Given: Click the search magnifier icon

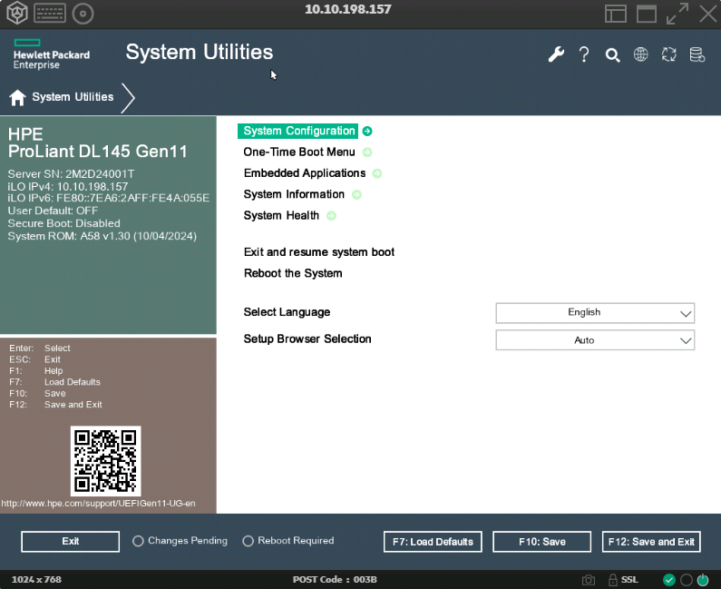Looking at the screenshot, I should pyautogui.click(x=612, y=55).
